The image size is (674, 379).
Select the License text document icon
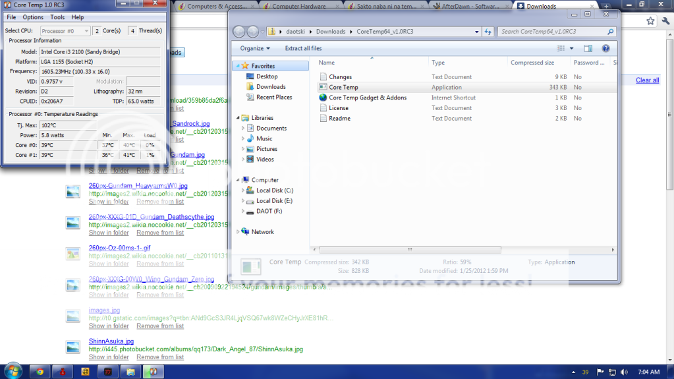323,108
